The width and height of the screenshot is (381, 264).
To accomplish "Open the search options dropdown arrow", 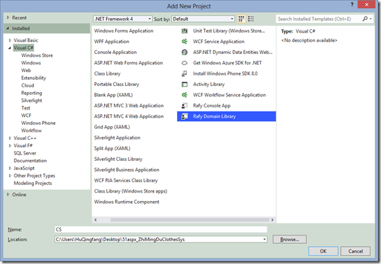I will 371,19.
